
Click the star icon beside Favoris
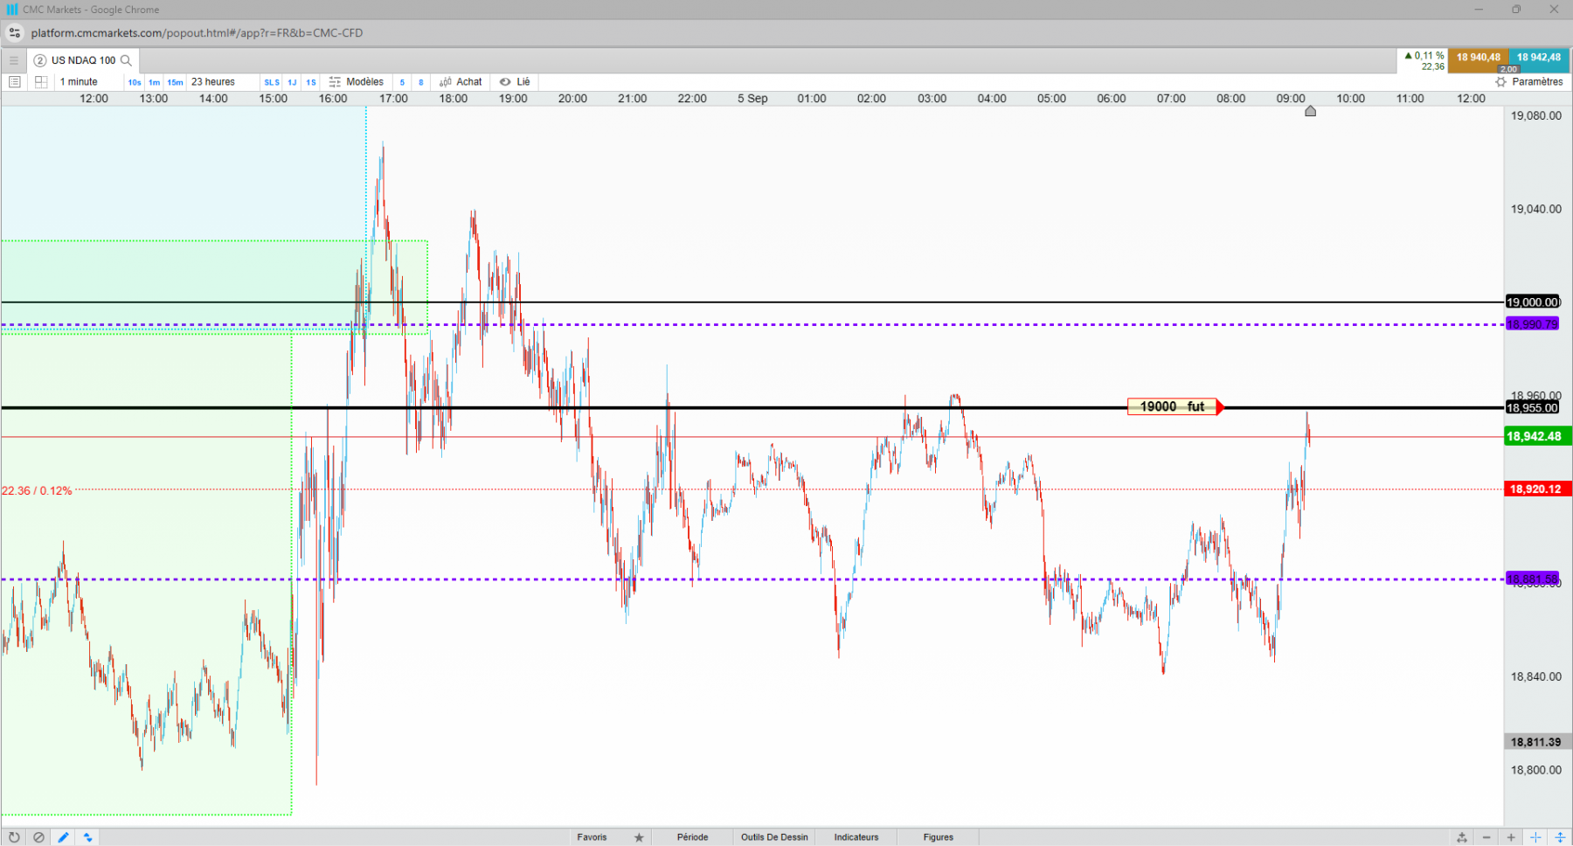[x=639, y=837]
